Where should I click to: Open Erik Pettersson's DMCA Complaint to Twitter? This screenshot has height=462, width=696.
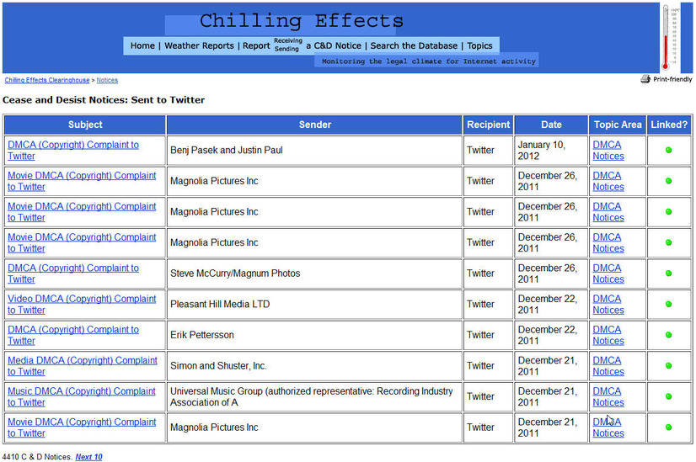tap(73, 335)
